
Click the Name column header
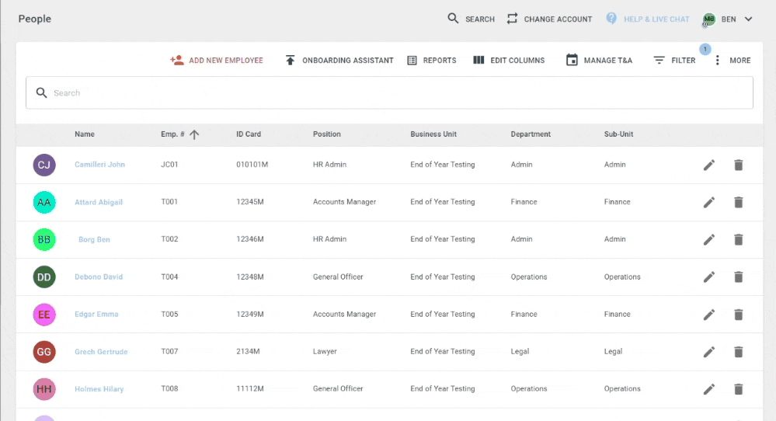[x=85, y=134]
